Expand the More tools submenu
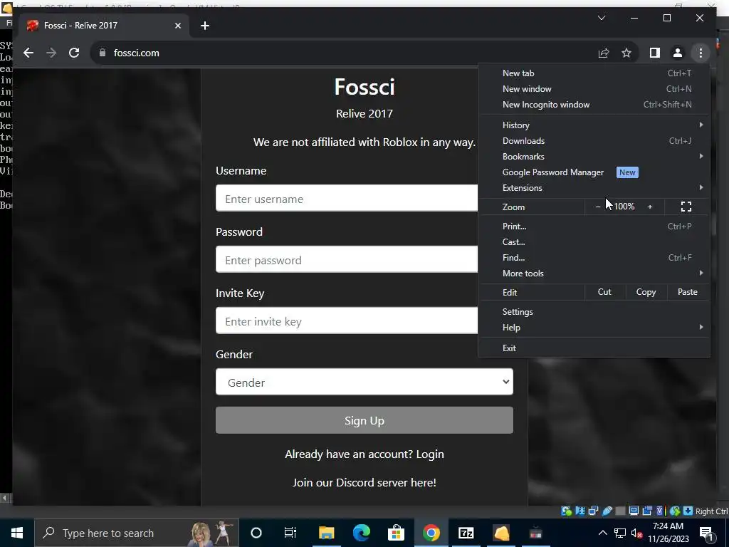Screen dimensions: 729x547 coord(594,273)
